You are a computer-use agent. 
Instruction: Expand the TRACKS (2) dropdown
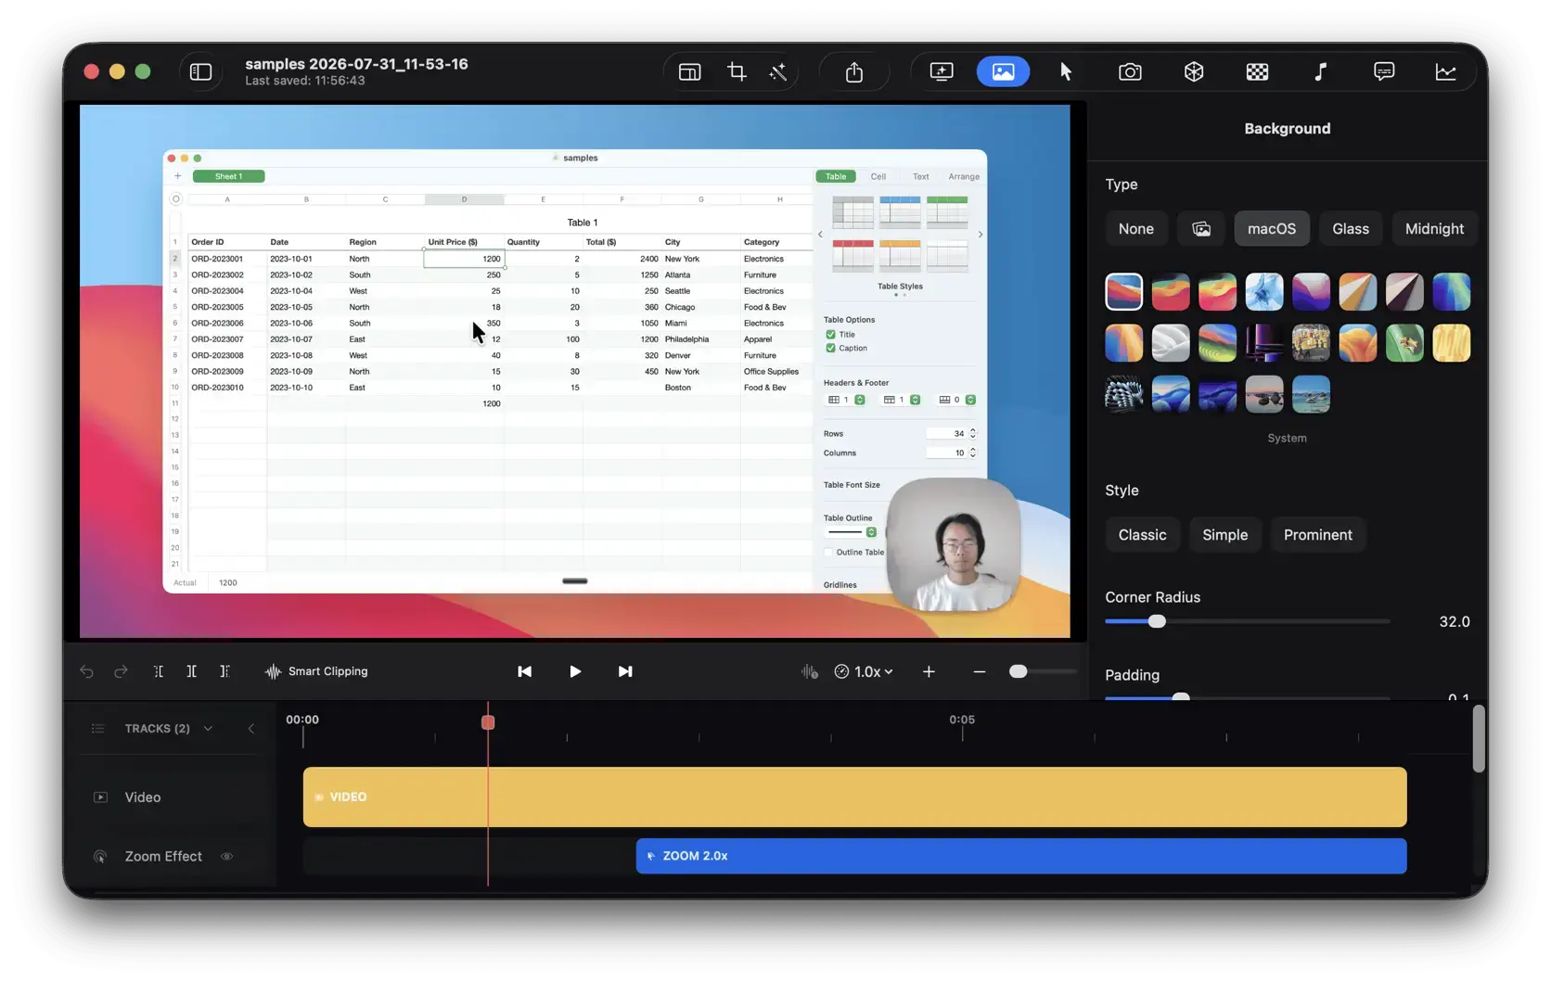[208, 729]
